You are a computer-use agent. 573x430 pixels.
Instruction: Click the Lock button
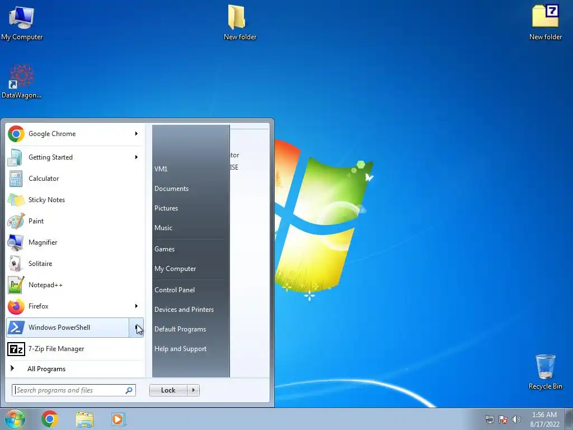click(168, 390)
